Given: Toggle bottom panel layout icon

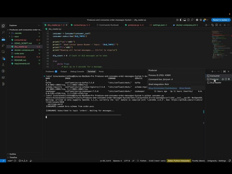Looking at the screenshot, I should [x=185, y=20].
